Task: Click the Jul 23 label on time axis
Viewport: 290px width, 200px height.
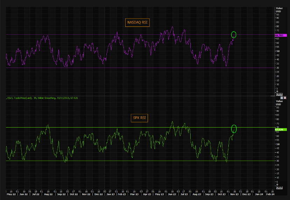Action: tap(184, 194)
